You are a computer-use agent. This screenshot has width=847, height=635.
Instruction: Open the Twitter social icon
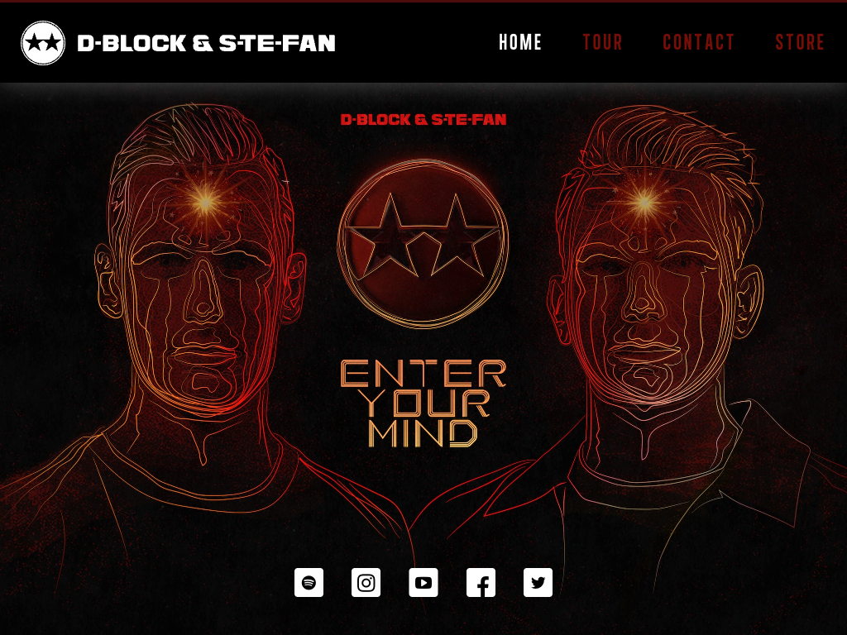(x=538, y=583)
